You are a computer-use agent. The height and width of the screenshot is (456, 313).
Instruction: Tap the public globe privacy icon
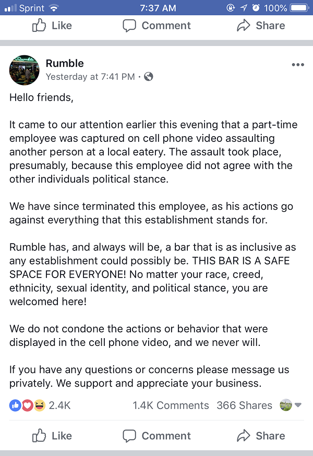[x=149, y=77]
